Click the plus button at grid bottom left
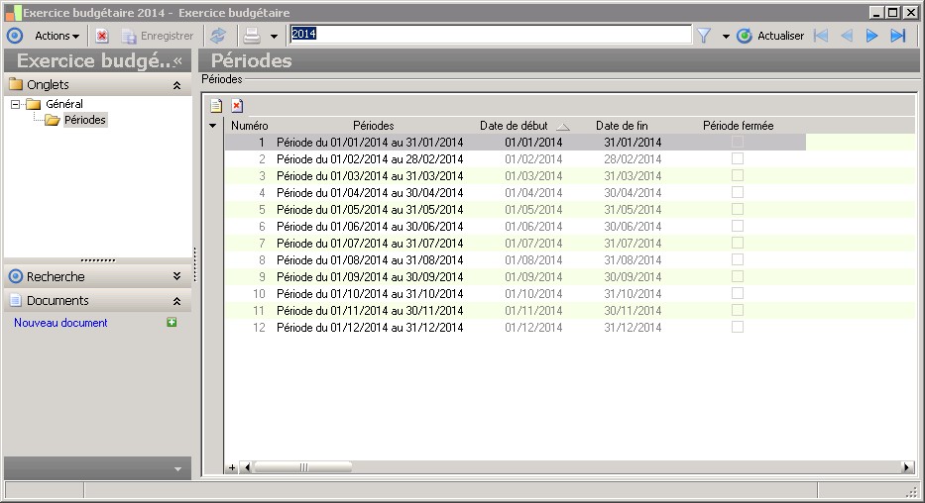This screenshot has height=503, width=925. (232, 467)
